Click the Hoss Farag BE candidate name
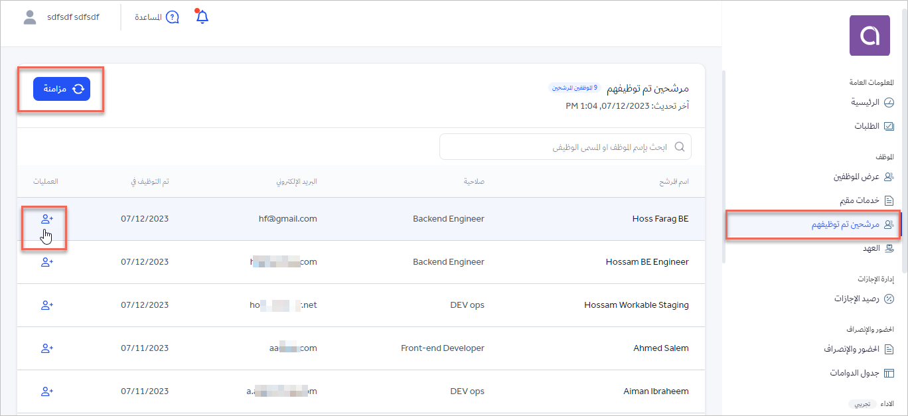 pos(660,219)
